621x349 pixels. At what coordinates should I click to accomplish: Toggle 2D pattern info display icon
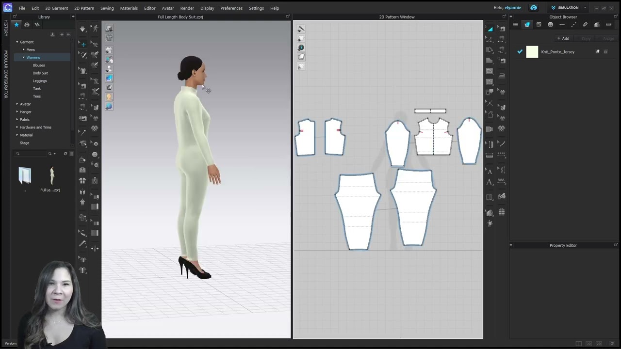point(301,48)
